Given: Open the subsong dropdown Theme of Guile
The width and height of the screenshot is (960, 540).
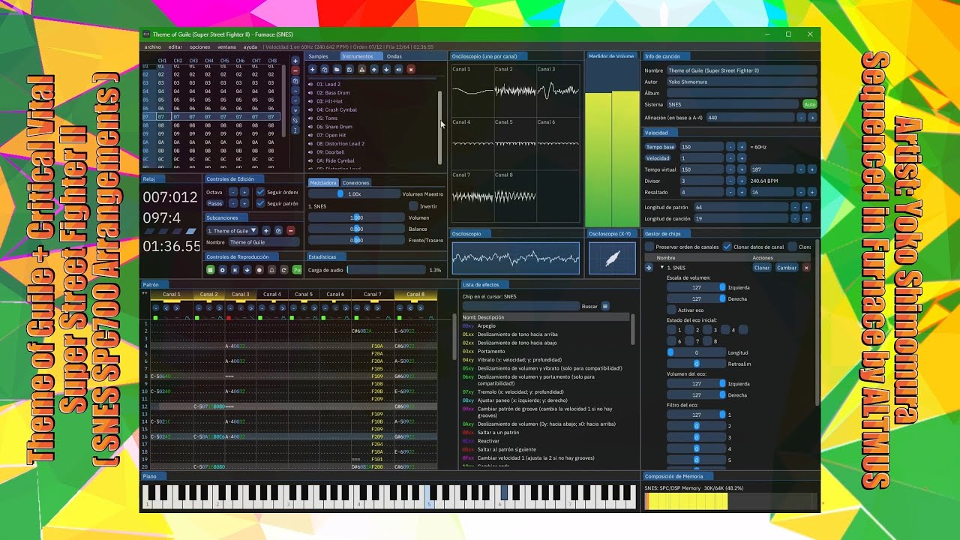Looking at the screenshot, I should point(232,231).
